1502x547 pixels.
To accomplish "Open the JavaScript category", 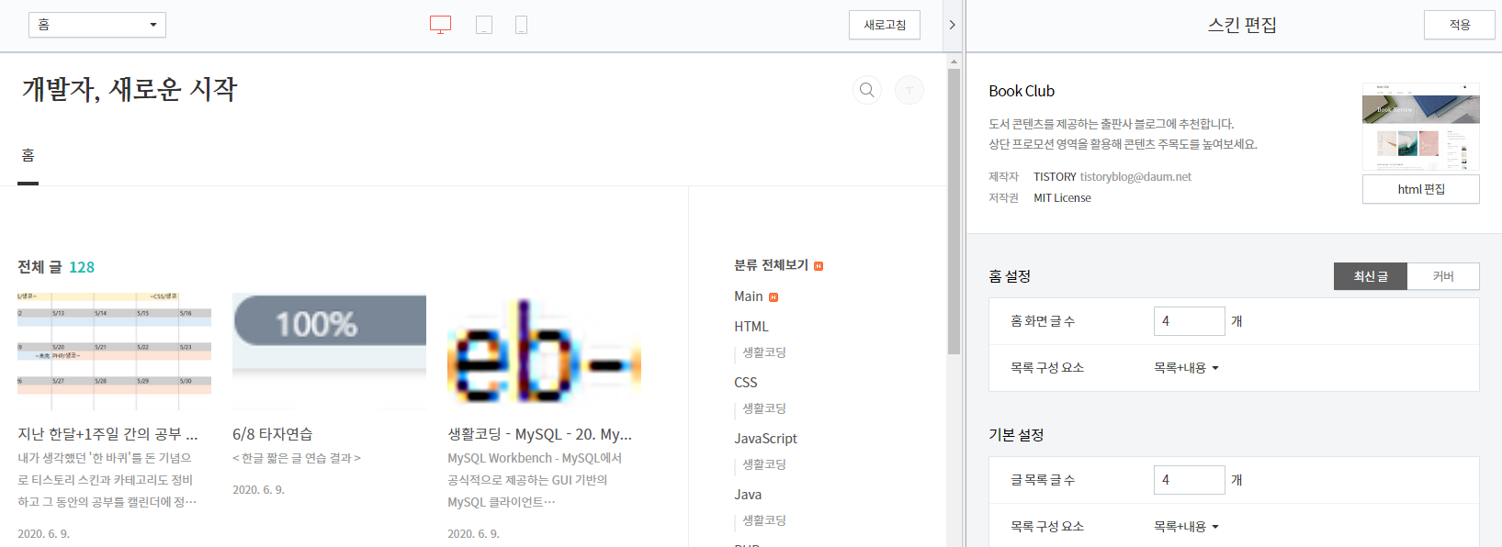I will click(766, 439).
